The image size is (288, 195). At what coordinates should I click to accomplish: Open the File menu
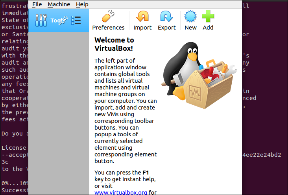click(x=37, y=4)
